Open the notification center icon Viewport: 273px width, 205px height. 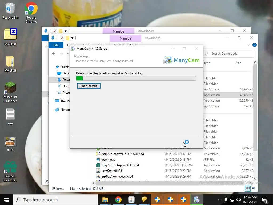(x=265, y=200)
